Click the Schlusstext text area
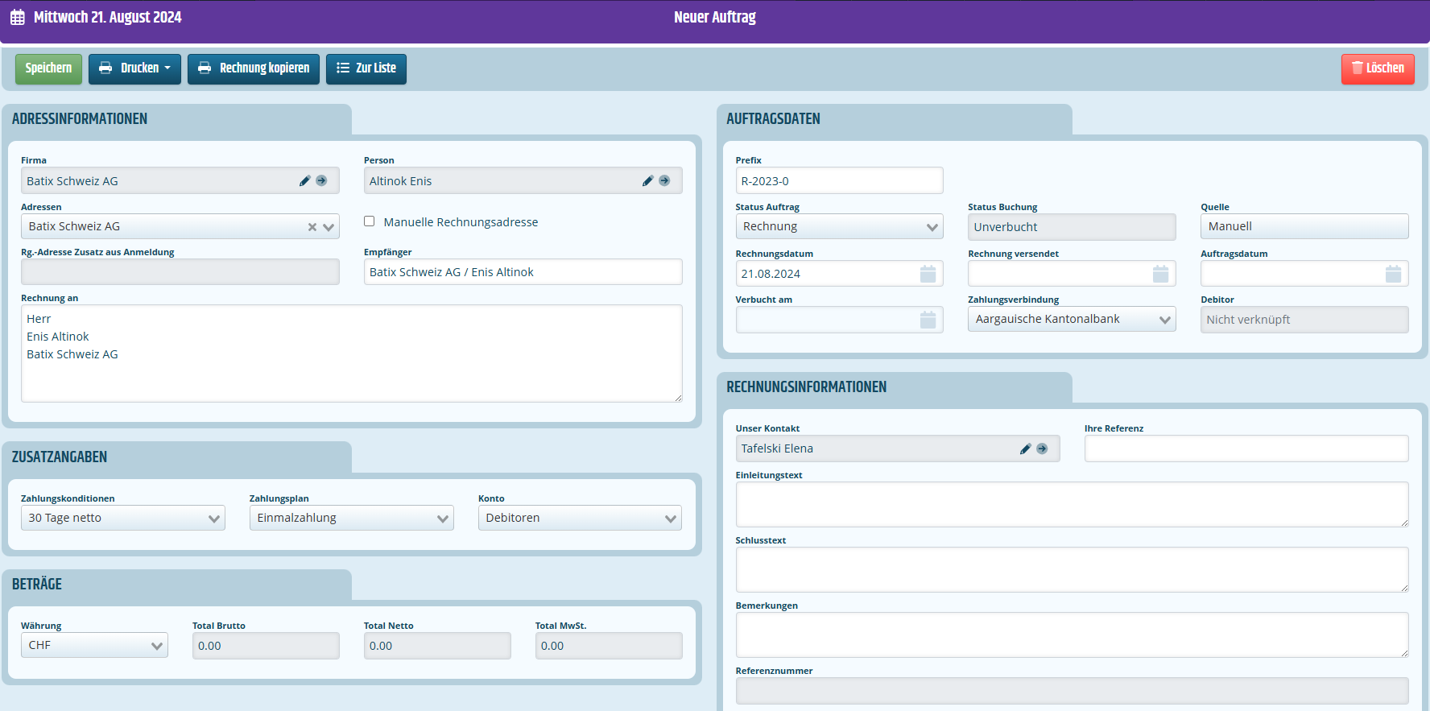This screenshot has height=711, width=1430. (x=1072, y=570)
